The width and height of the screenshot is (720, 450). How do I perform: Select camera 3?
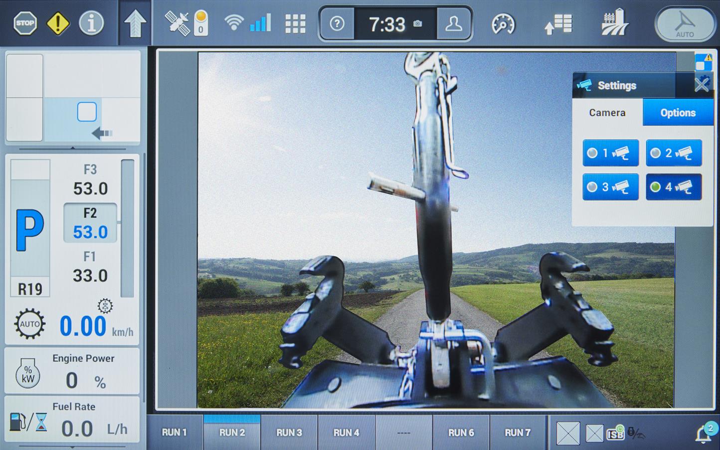pyautogui.click(x=610, y=187)
